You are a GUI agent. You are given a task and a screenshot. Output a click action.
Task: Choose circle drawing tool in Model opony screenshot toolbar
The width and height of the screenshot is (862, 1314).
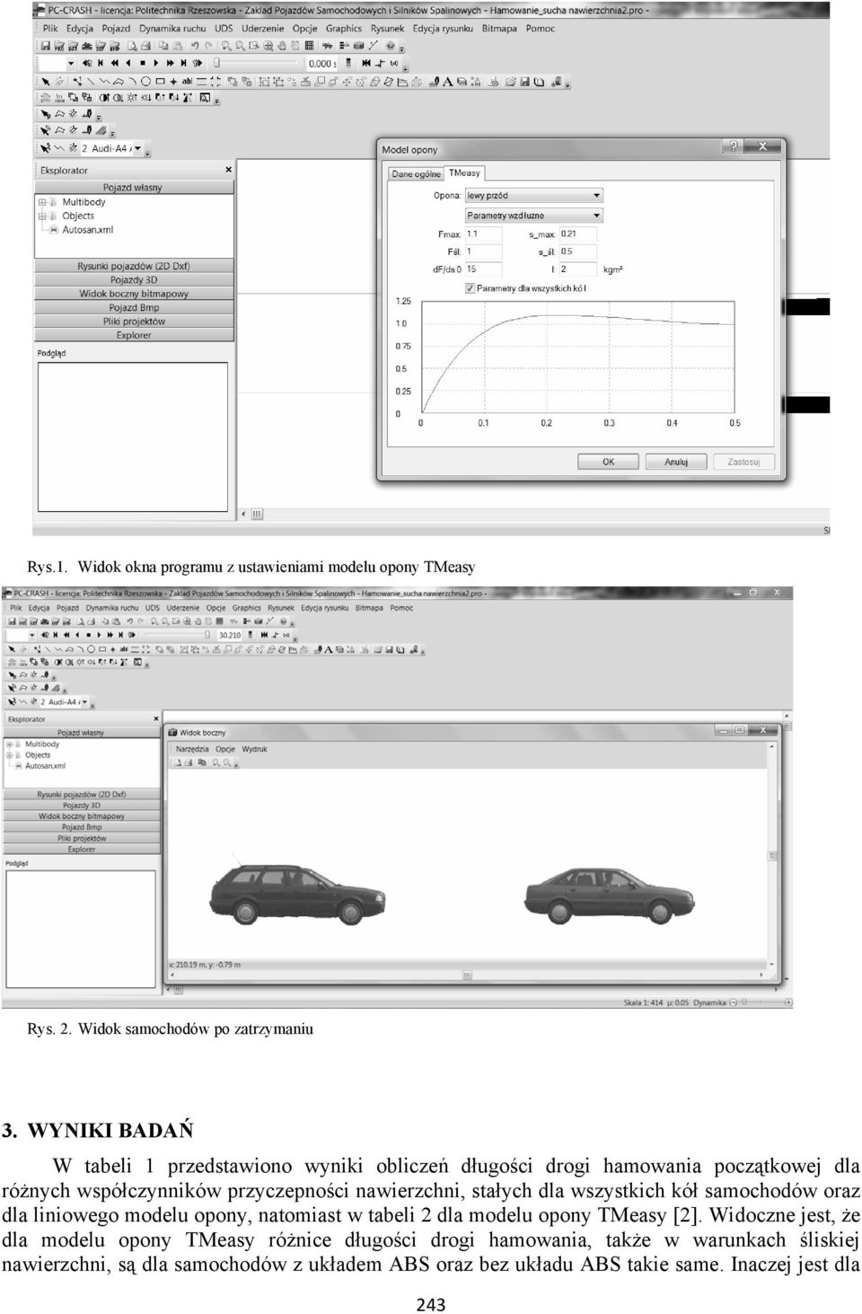click(x=145, y=81)
